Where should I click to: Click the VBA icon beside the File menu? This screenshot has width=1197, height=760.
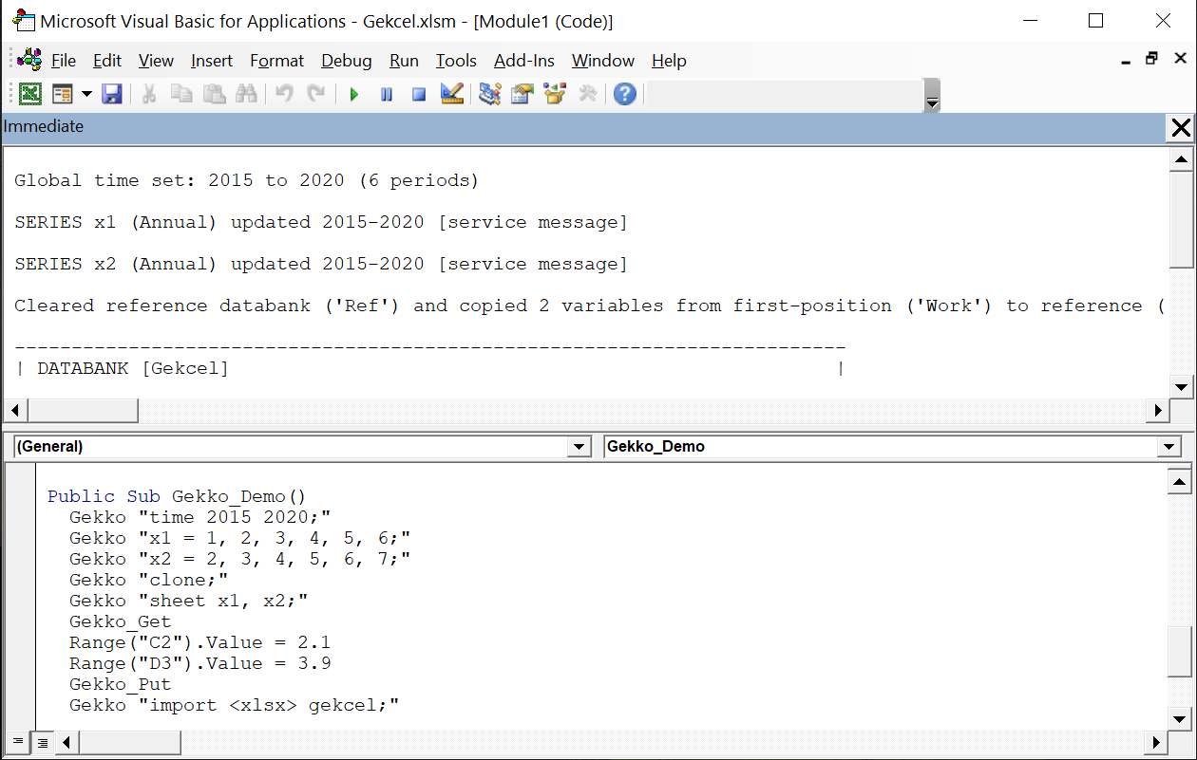click(x=29, y=60)
